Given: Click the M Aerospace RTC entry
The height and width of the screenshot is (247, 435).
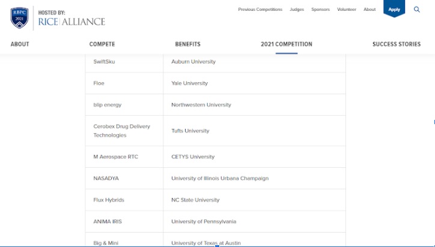Looking at the screenshot, I should (x=116, y=156).
